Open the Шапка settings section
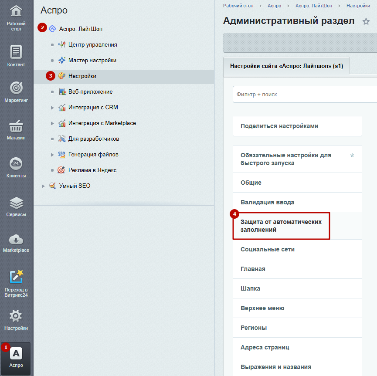Screen dimensions: 377x376 [297, 288]
